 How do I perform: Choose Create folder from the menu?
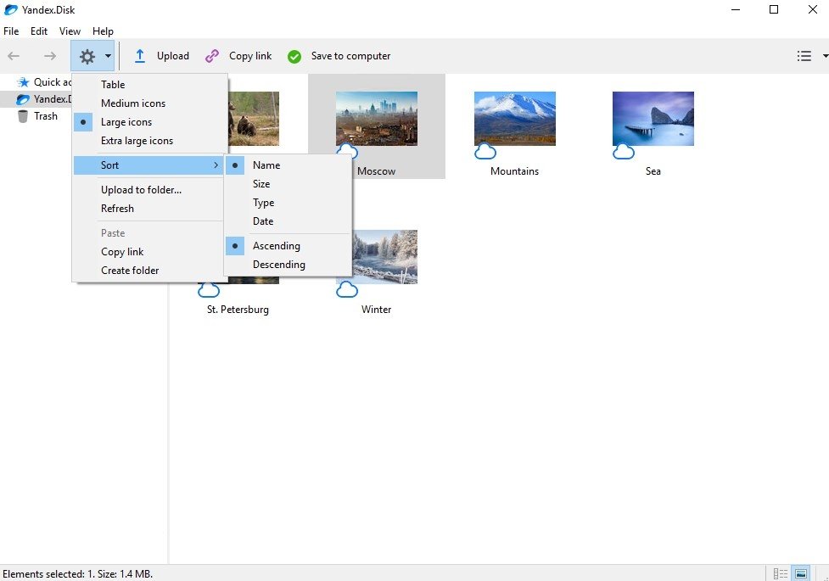pos(130,271)
